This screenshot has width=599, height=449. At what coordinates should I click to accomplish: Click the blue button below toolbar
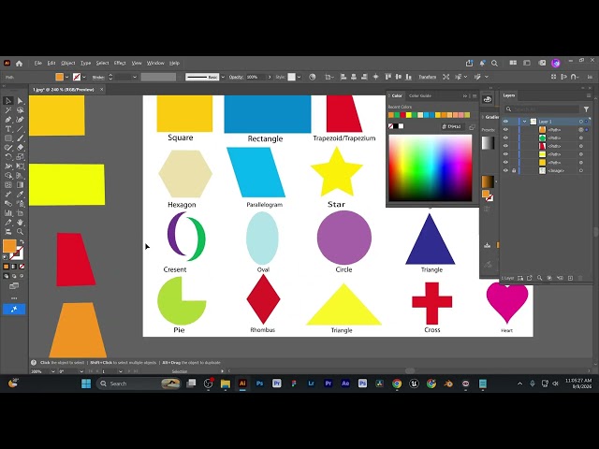pyautogui.click(x=14, y=310)
